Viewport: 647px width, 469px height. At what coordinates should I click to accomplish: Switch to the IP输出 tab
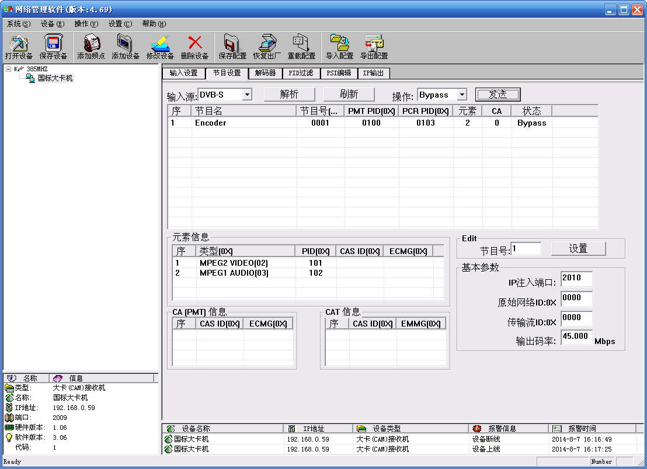click(374, 73)
